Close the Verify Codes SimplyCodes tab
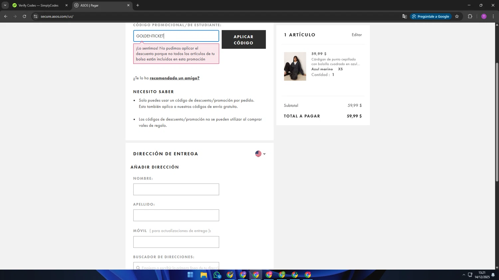This screenshot has height=280, width=499. click(x=66, y=5)
